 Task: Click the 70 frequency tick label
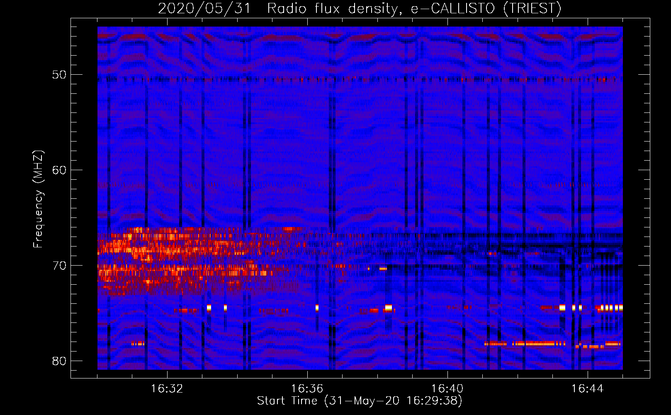59,266
